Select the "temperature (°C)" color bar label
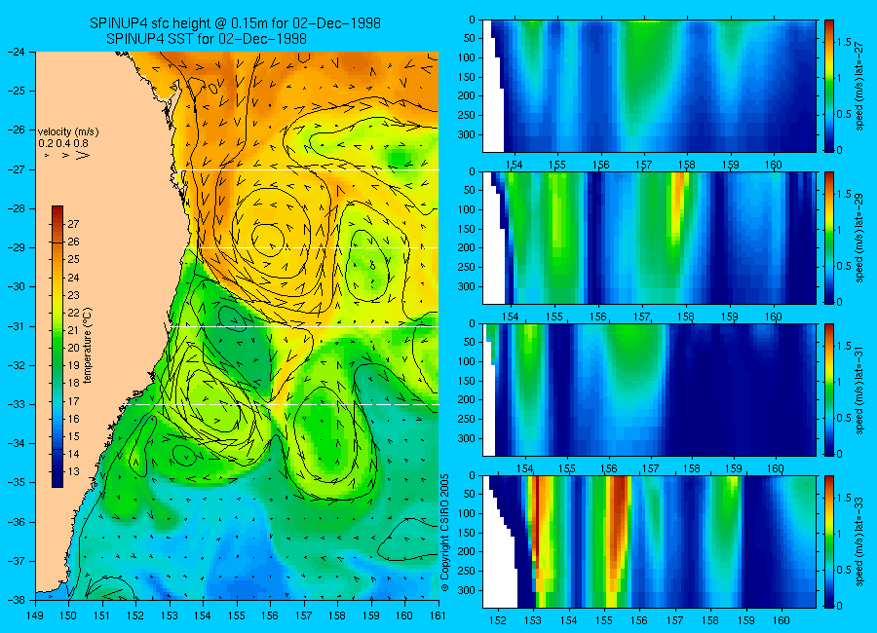 [x=88, y=346]
